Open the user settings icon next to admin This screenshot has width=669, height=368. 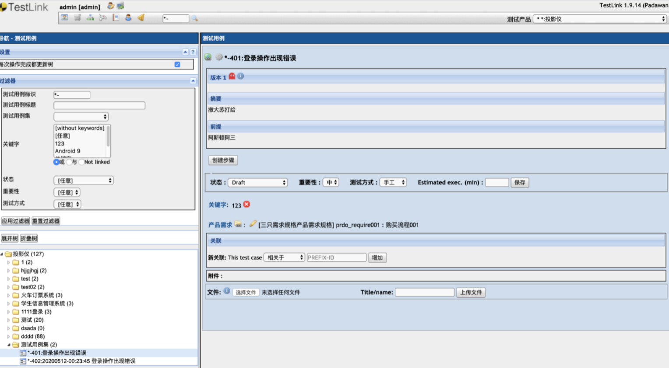tap(111, 6)
